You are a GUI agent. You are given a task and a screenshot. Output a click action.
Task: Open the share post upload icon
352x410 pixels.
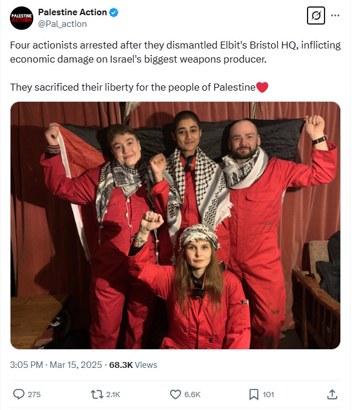[x=332, y=394]
